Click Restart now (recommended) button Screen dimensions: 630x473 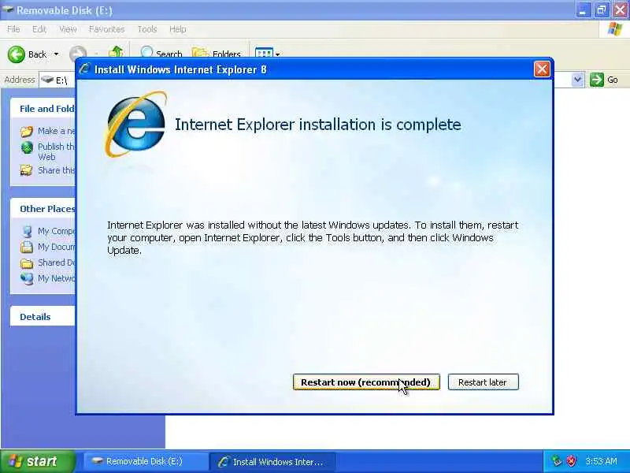click(x=366, y=382)
